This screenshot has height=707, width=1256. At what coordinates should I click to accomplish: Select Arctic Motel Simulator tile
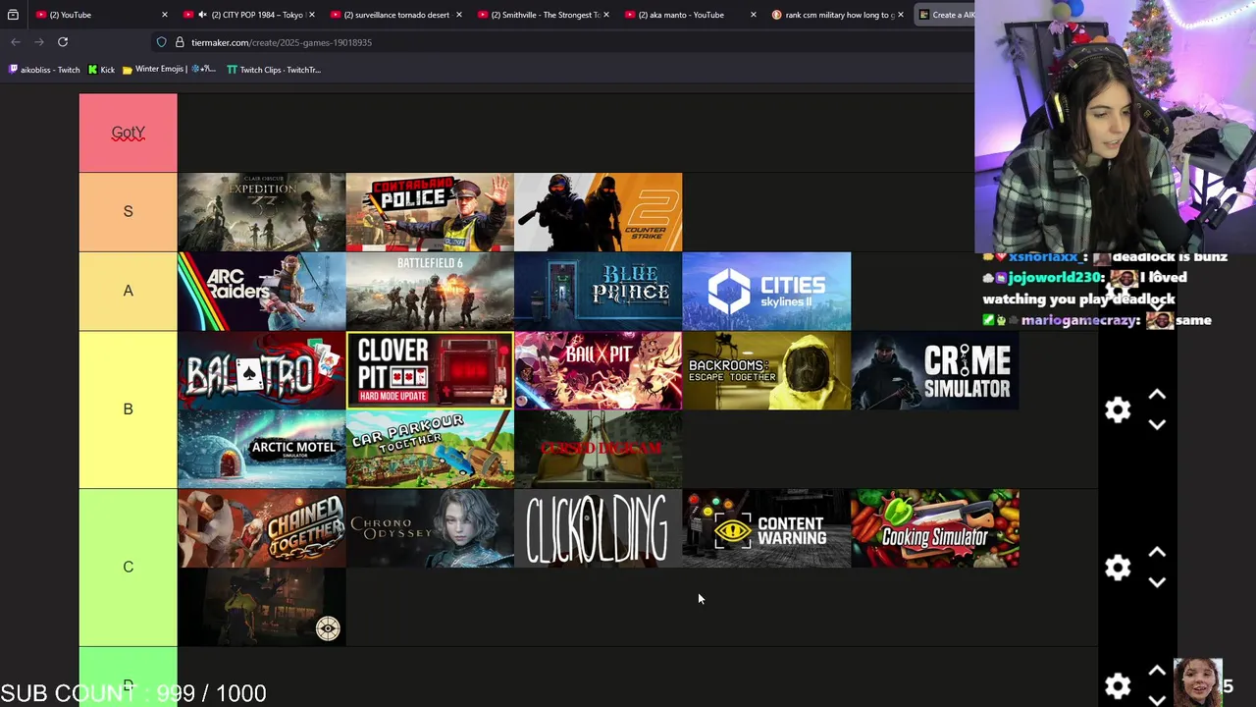(262, 449)
